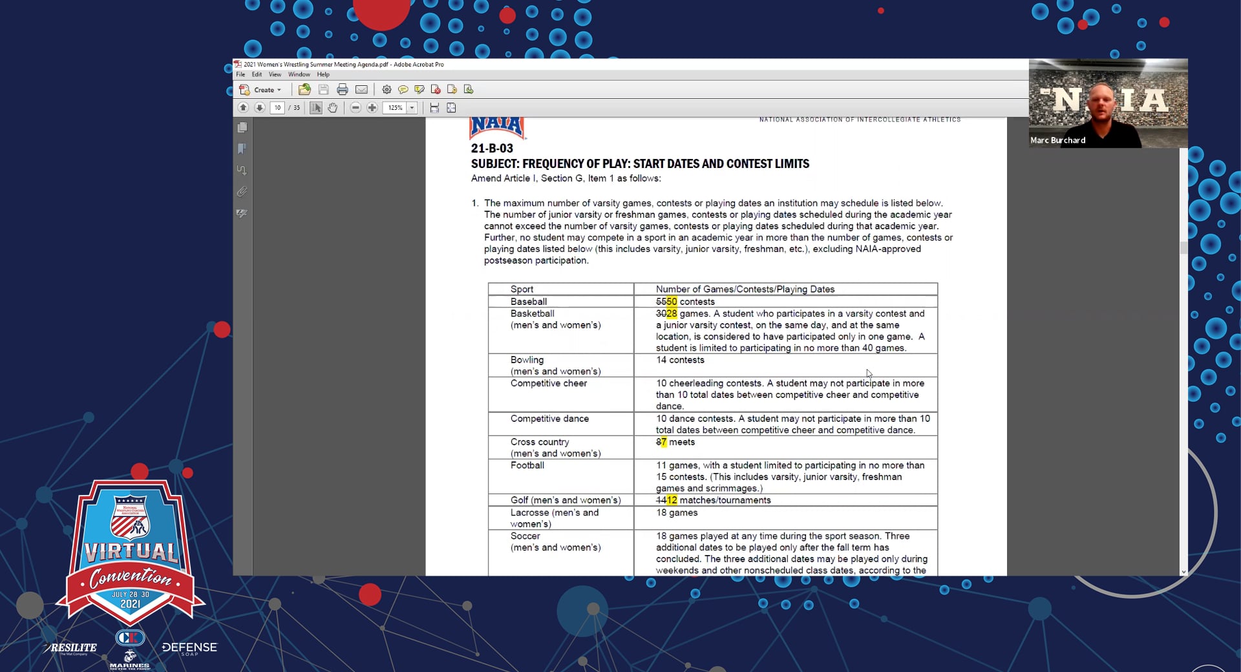1241x672 pixels.
Task: Click the NAIA logo on the page
Action: 497,127
